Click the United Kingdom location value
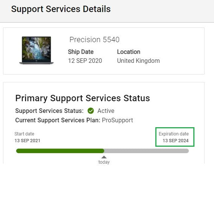Screen dimensions: 214x222 coord(138,61)
